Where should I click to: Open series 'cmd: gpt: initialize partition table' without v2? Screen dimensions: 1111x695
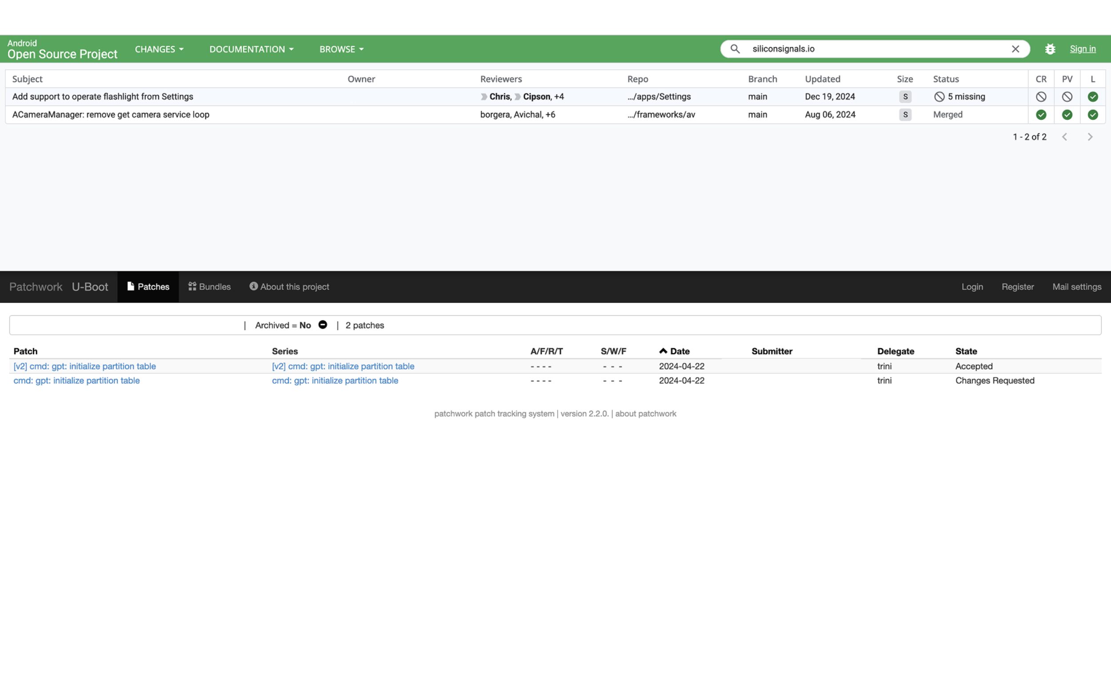click(x=335, y=381)
